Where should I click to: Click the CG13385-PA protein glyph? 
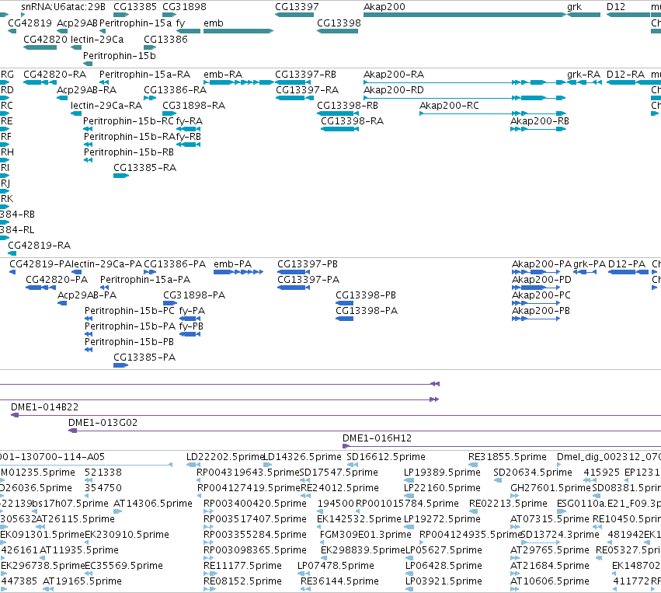(120, 365)
